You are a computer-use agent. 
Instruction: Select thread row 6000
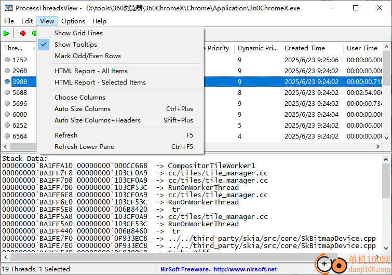[x=20, y=114]
